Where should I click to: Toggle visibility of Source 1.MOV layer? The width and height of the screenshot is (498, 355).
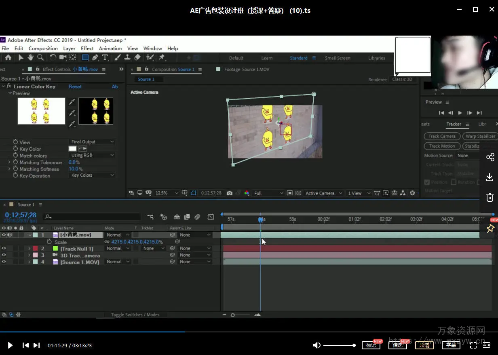[x=4, y=262]
